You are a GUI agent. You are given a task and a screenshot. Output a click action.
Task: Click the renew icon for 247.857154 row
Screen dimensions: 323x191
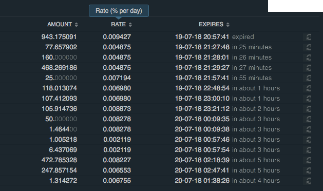(309, 170)
